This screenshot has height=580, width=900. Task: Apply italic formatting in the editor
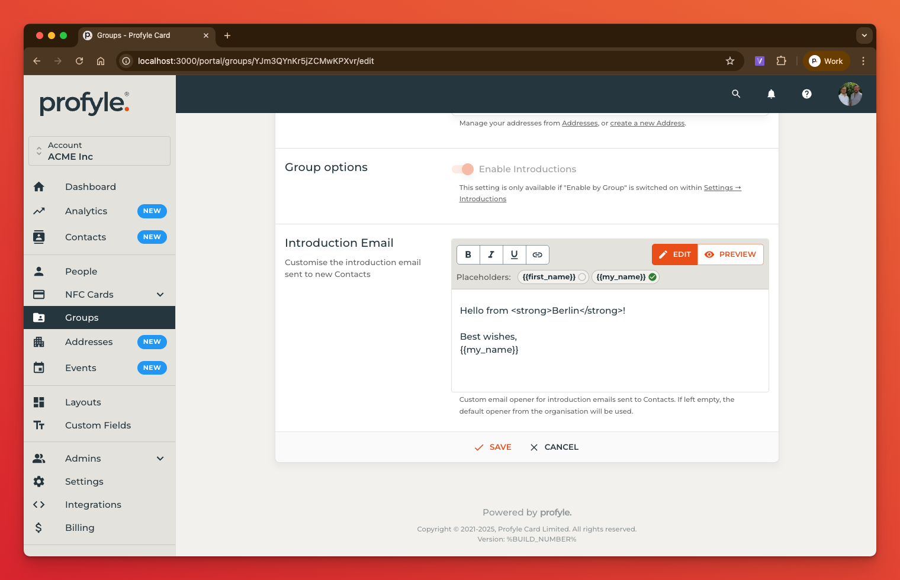491,254
